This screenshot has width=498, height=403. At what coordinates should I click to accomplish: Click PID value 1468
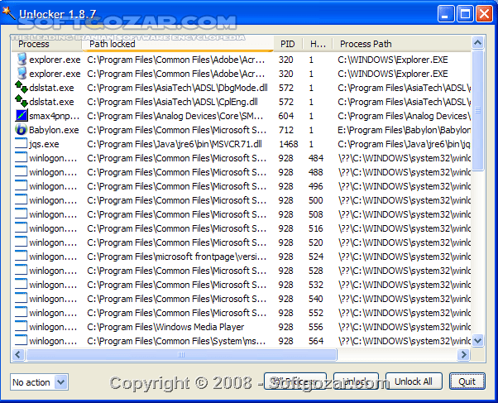(289, 144)
